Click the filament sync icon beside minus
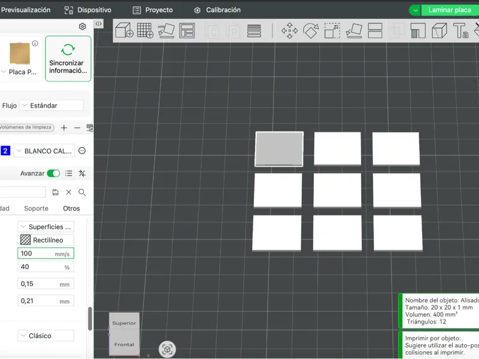 90,127
